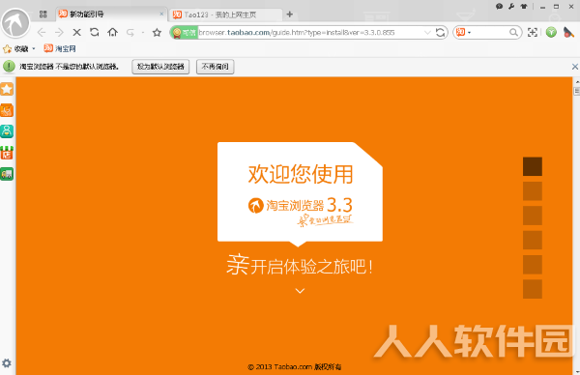Open the delivery truck icon in sidebar
Image resolution: width=580 pixels, height=375 pixels.
(x=7, y=174)
